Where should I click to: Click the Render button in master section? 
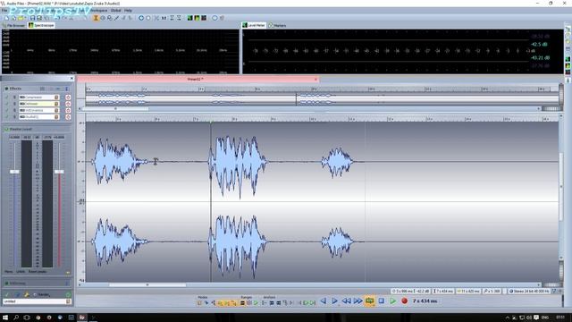pos(42,294)
